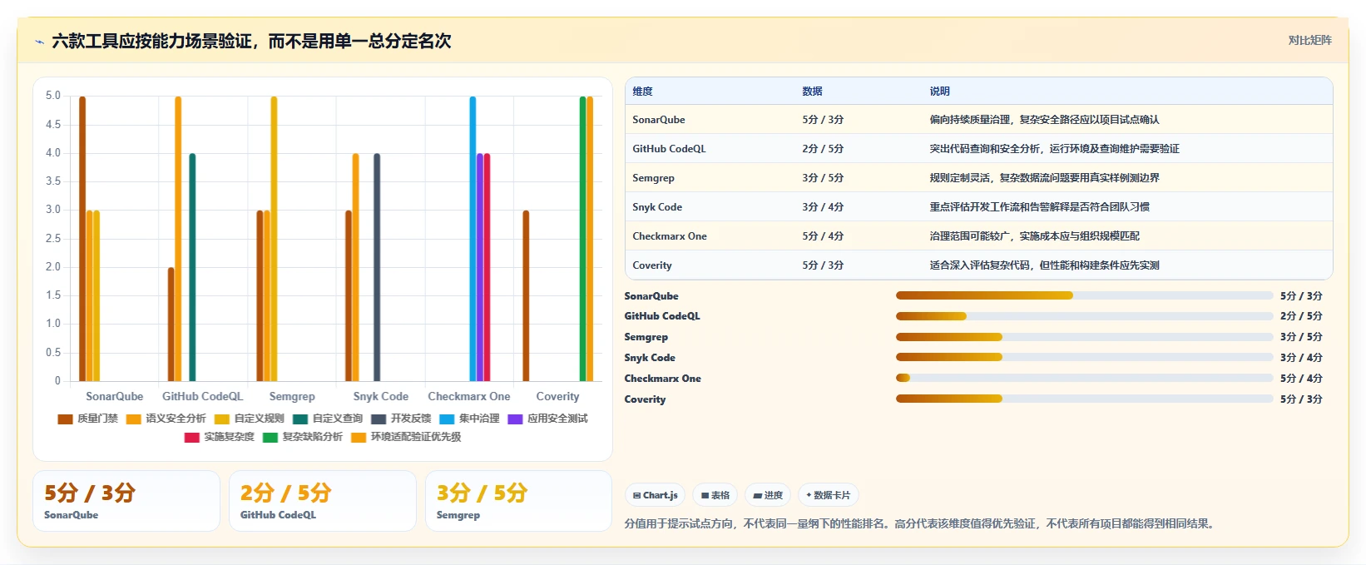Toggle the 质量门禁 legend series
The image size is (1366, 565).
click(x=87, y=419)
